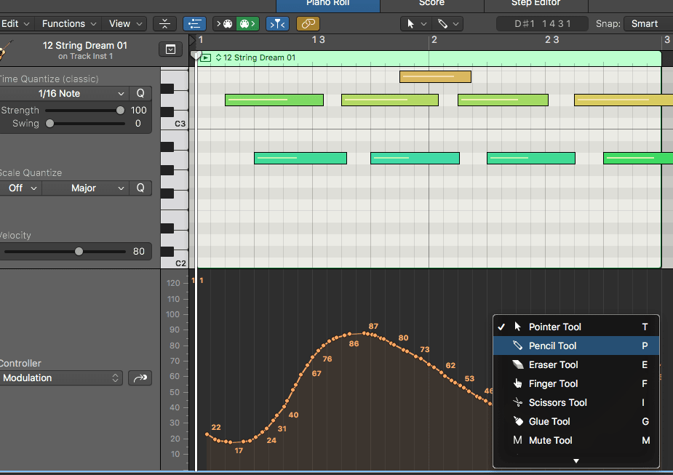
Task: Toggle the MIDI In button
Action: (x=224, y=23)
